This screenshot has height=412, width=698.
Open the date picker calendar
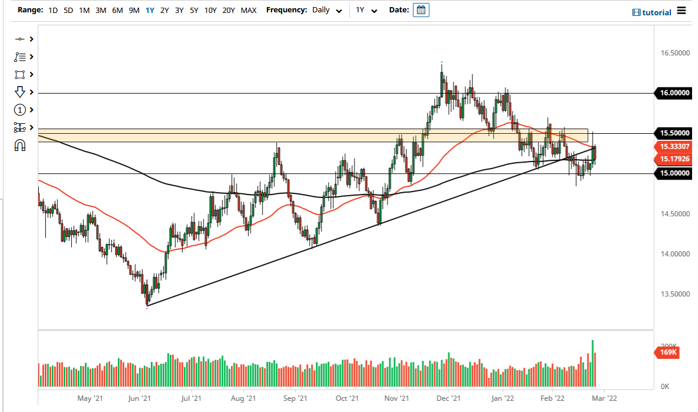click(420, 10)
